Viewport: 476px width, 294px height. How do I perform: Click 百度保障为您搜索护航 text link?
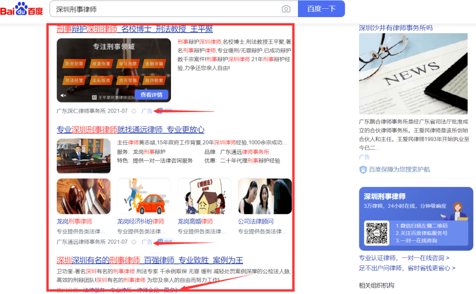click(x=399, y=169)
